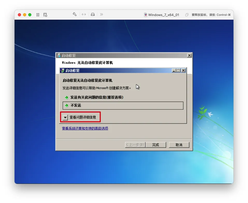Screen dimensions: 248x203
Task: Click the hard disk icon in toolbar
Action: click(93, 15)
